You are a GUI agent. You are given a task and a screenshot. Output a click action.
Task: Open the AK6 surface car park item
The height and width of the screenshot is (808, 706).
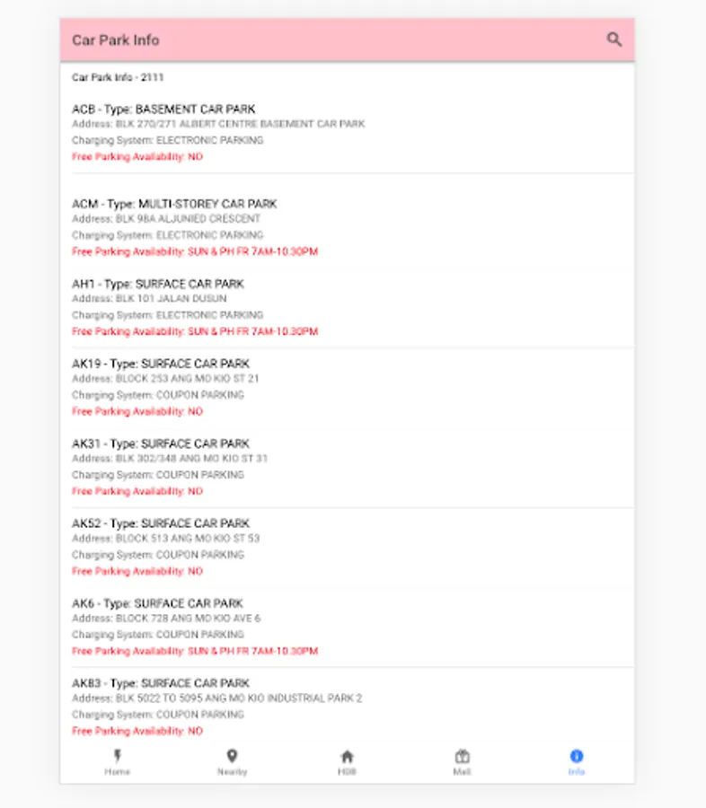(347, 627)
